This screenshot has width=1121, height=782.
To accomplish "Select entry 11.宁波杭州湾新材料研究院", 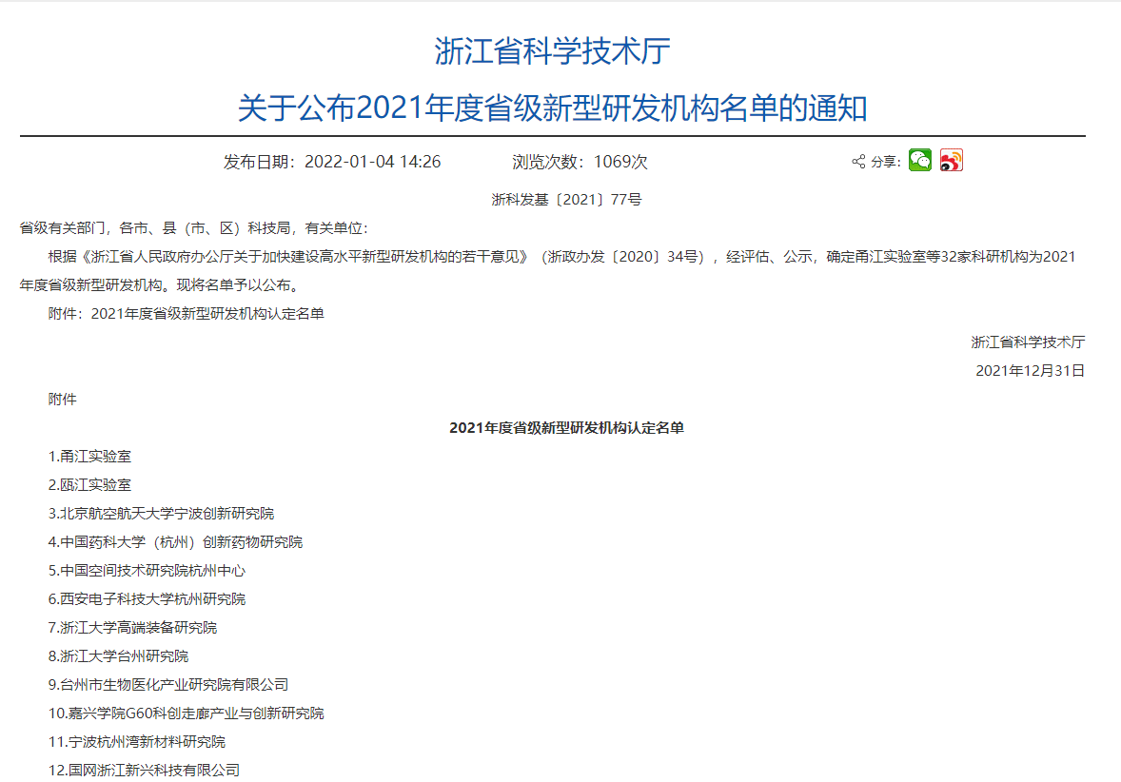I will pyautogui.click(x=136, y=743).
